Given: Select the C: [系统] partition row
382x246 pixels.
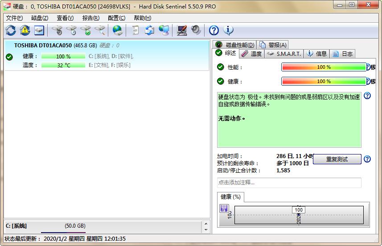Looking at the screenshot, I should pyautogui.click(x=103, y=227).
